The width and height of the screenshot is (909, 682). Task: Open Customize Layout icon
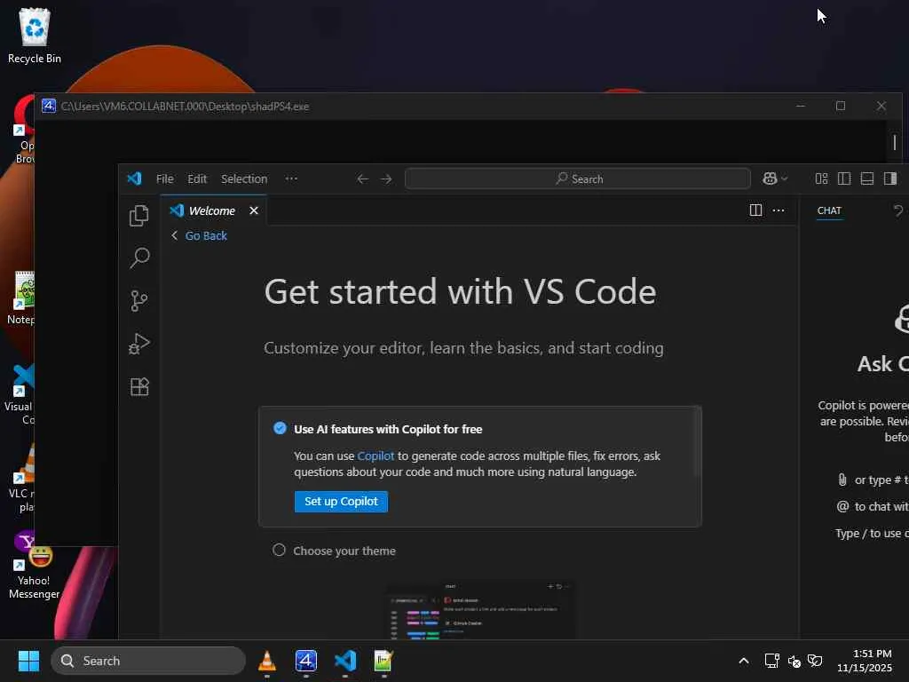[821, 178]
